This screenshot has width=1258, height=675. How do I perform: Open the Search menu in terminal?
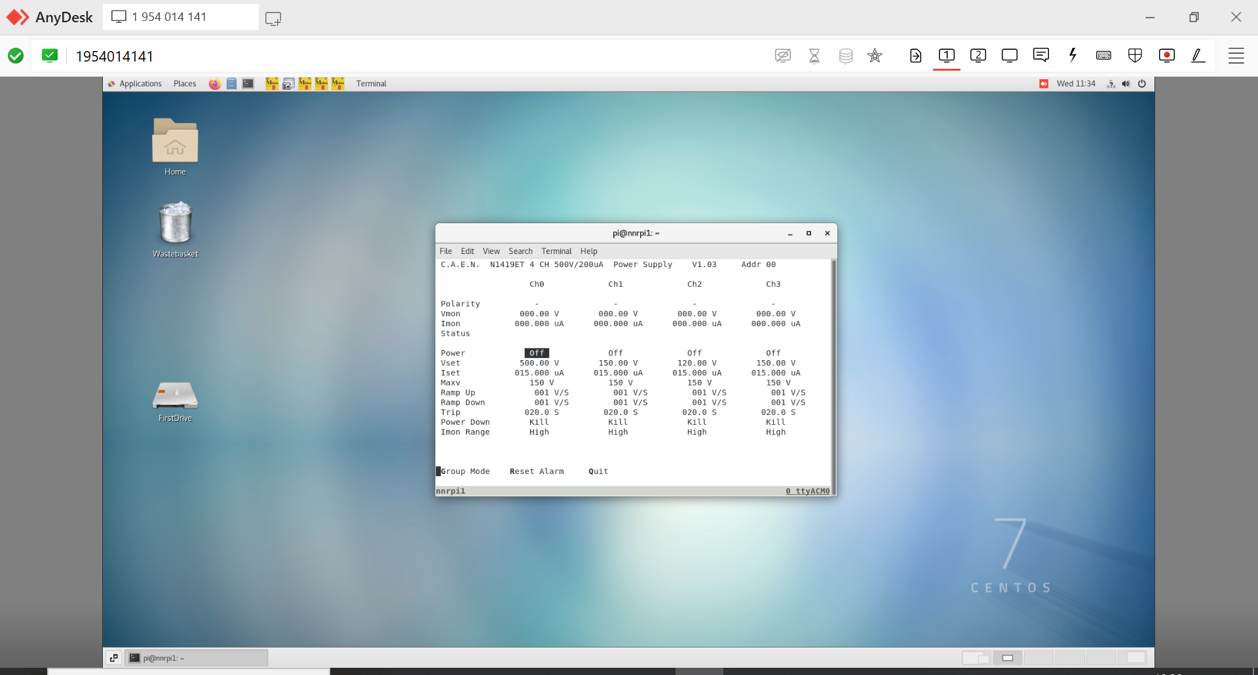pyautogui.click(x=520, y=251)
